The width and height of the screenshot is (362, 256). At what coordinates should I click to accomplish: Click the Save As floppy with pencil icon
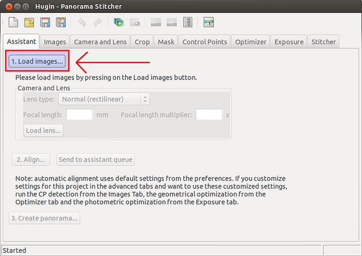point(60,23)
